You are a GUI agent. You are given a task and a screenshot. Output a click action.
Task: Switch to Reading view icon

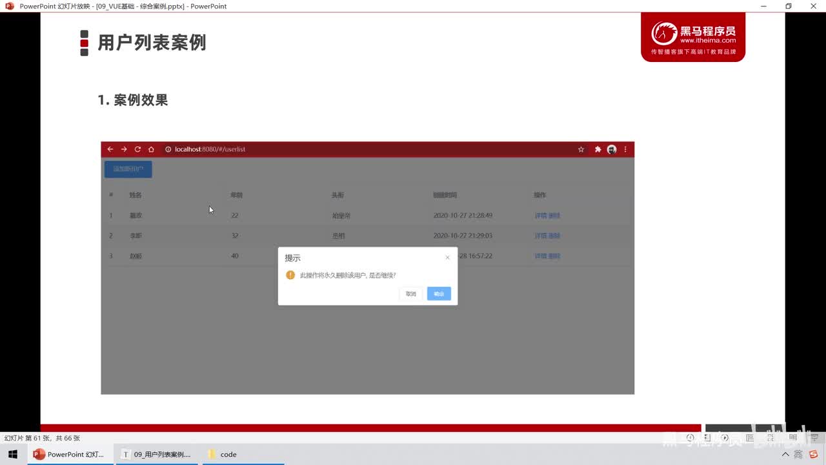click(792, 437)
